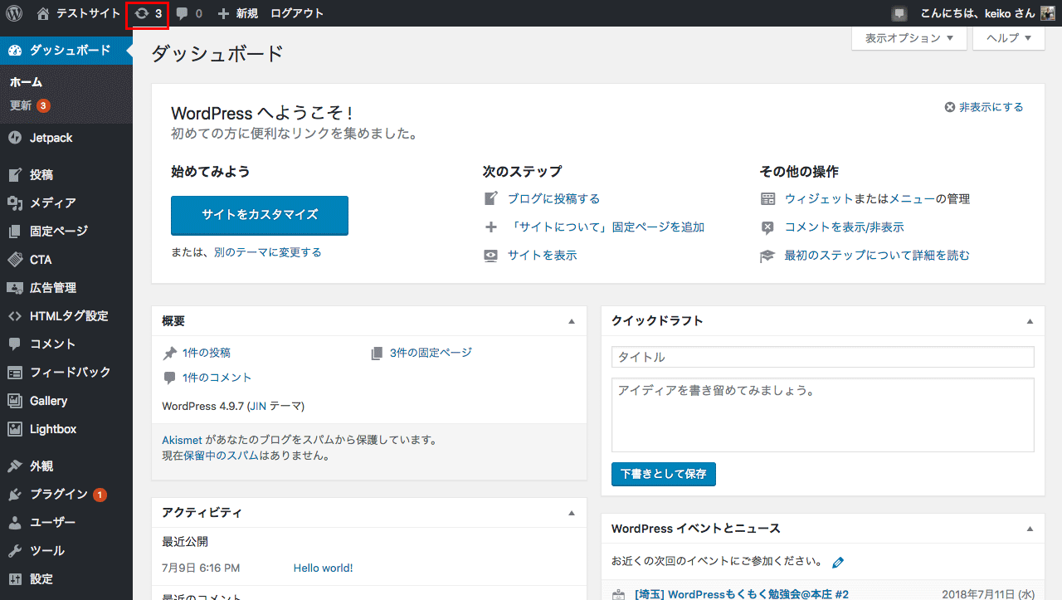Open 広告管理 menu in sidebar
This screenshot has height=600, width=1062.
point(66,288)
